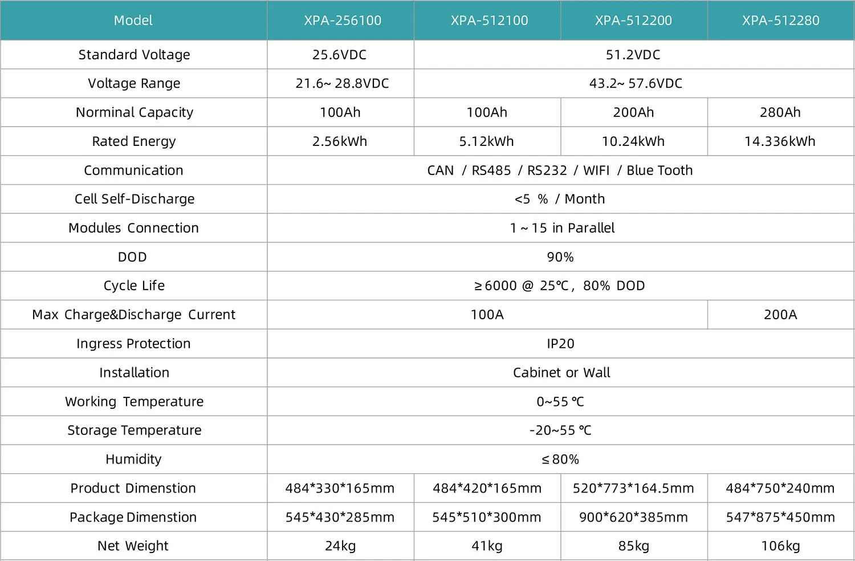The image size is (855, 561).
Task: Select the 520*773*164.5mm dimension cell
Action: coord(633,489)
